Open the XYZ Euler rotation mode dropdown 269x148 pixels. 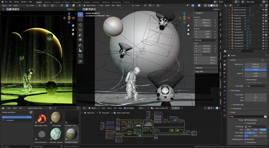(205, 40)
